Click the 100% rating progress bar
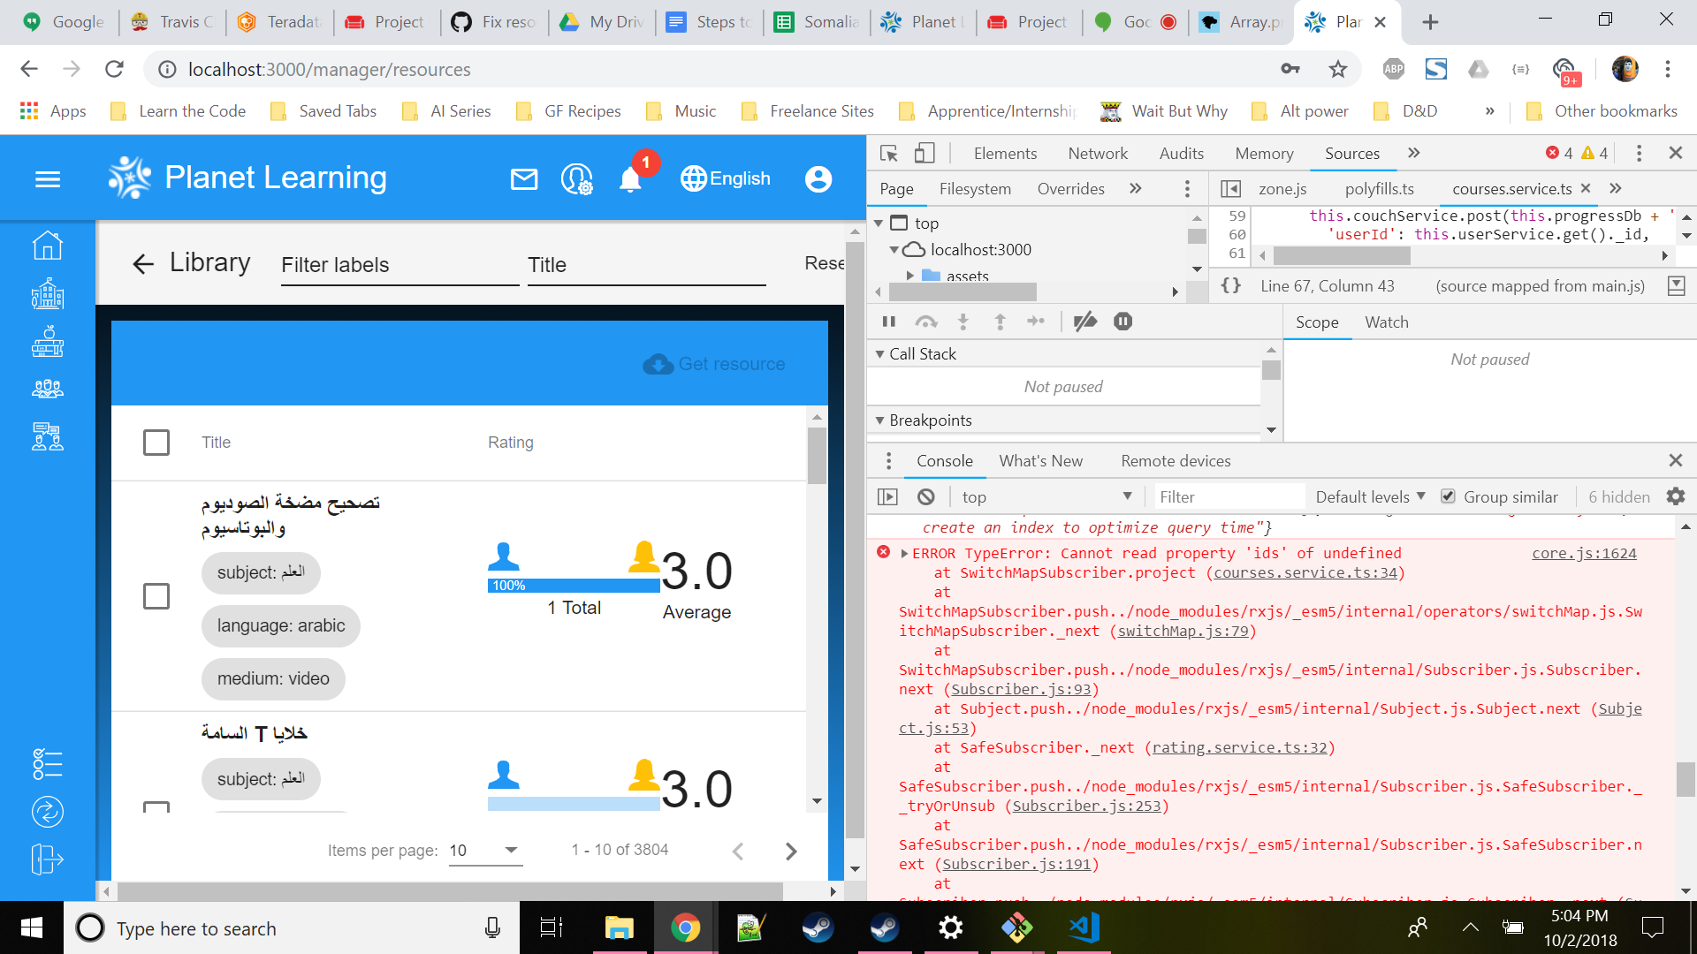 573,585
